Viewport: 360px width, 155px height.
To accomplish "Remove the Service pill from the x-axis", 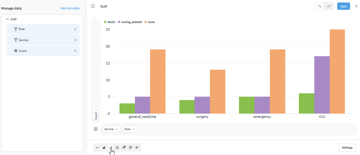I will (x=117, y=129).
